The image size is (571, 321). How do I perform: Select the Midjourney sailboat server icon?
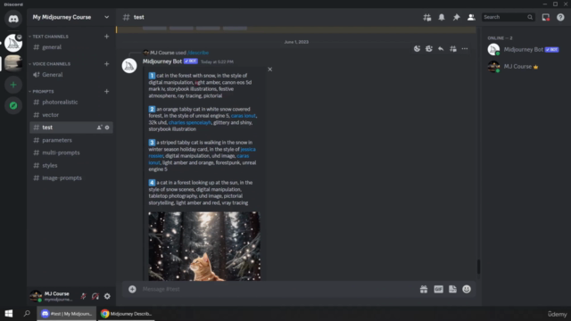[x=13, y=43]
